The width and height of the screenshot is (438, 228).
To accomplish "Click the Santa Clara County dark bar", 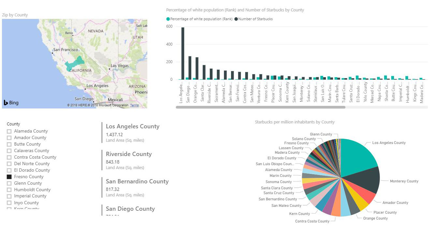I will 204,72.
